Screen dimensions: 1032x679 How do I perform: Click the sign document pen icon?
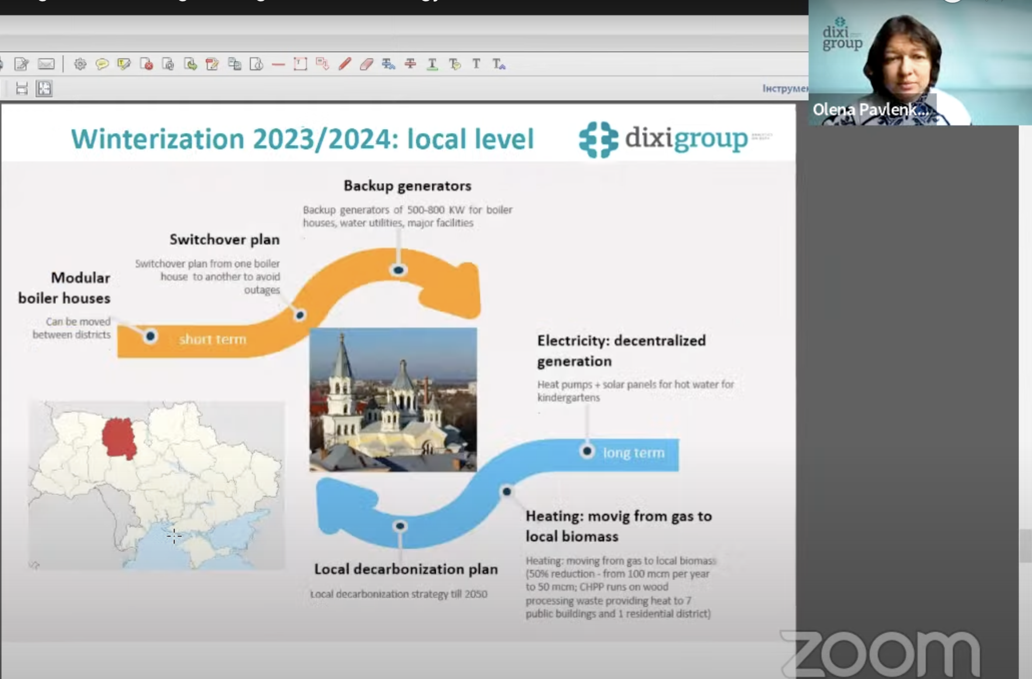(x=21, y=64)
